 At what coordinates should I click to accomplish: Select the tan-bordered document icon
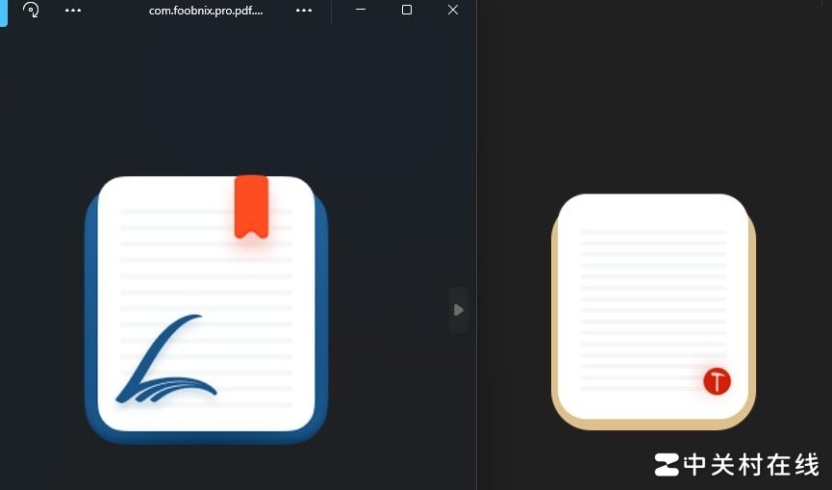tap(653, 310)
